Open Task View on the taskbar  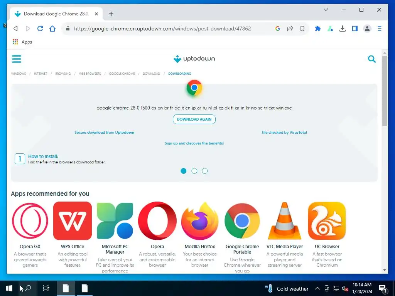click(46, 288)
